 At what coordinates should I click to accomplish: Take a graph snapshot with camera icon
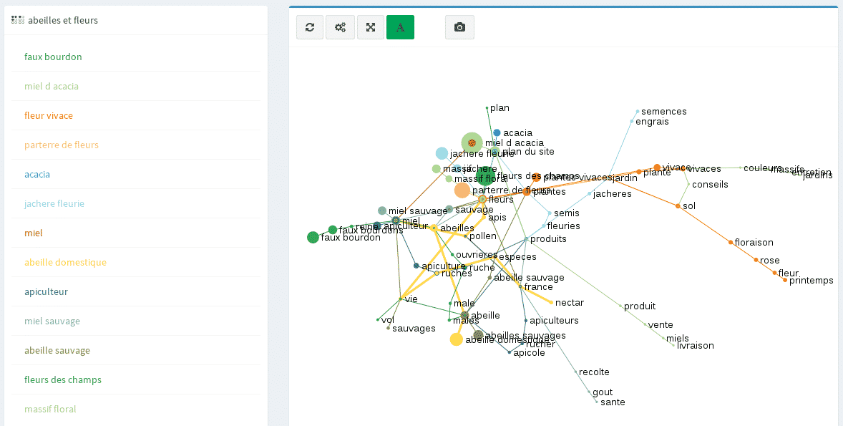(x=459, y=27)
